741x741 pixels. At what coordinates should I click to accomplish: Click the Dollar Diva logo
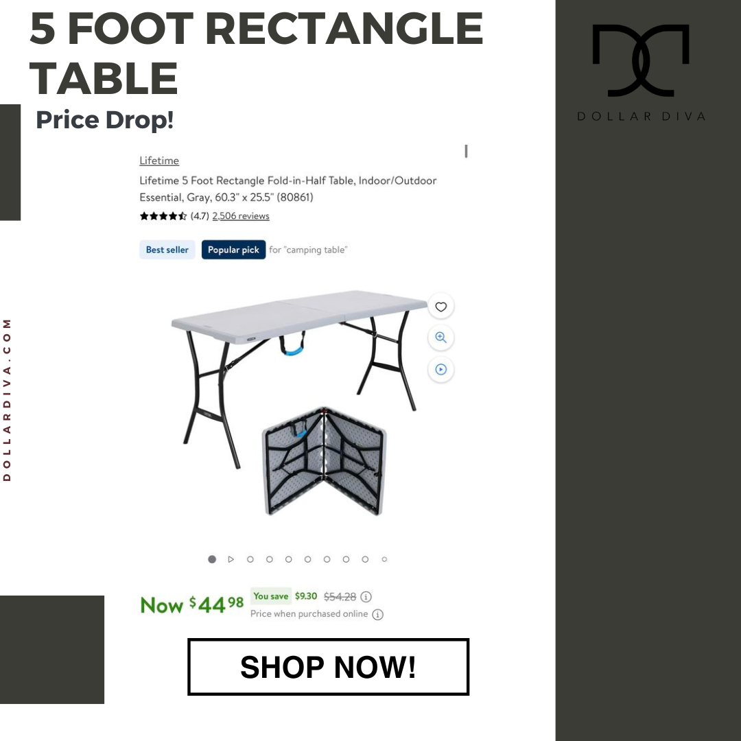(x=641, y=72)
